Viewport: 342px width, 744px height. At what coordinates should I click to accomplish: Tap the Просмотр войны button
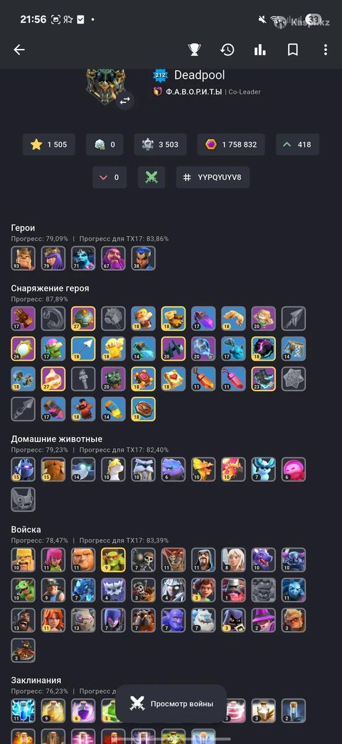[x=171, y=704]
